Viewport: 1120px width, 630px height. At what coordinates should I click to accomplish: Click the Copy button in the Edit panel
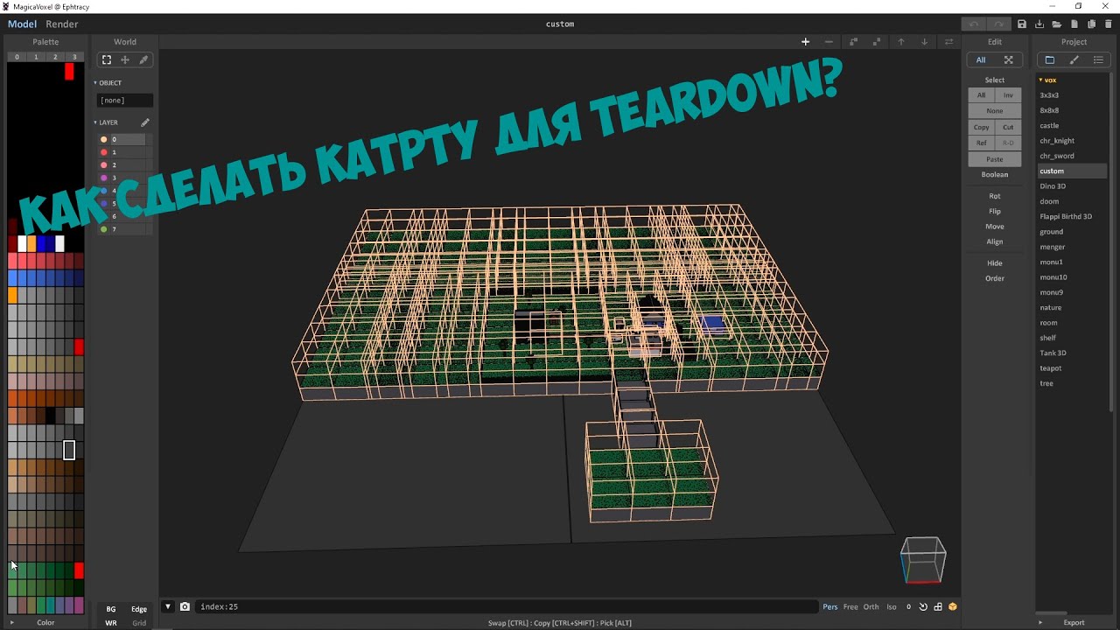coord(982,128)
